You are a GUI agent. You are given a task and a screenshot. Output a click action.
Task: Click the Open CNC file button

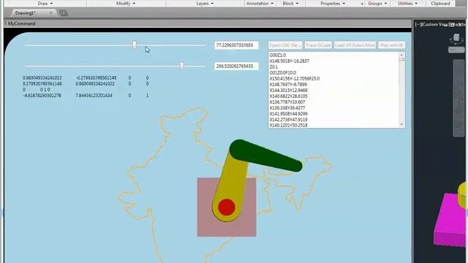[x=285, y=45]
